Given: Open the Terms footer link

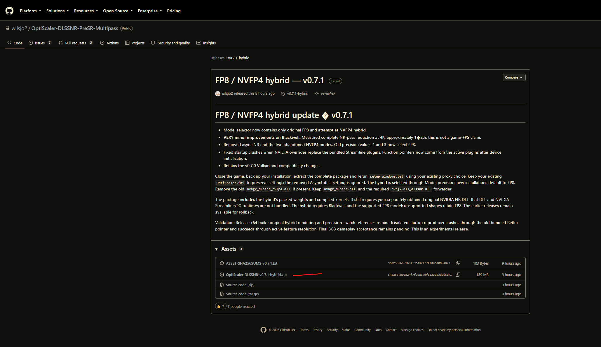Looking at the screenshot, I should pyautogui.click(x=304, y=330).
